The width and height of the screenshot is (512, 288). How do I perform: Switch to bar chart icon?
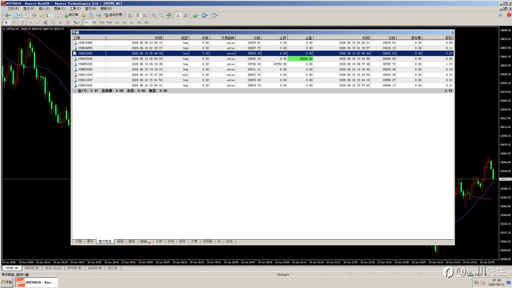(130, 15)
